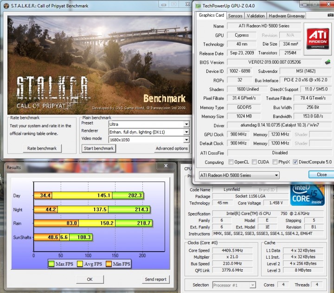
Task: Click the Bandwidth 153.8 GB/s field
Action: (x=313, y=116)
